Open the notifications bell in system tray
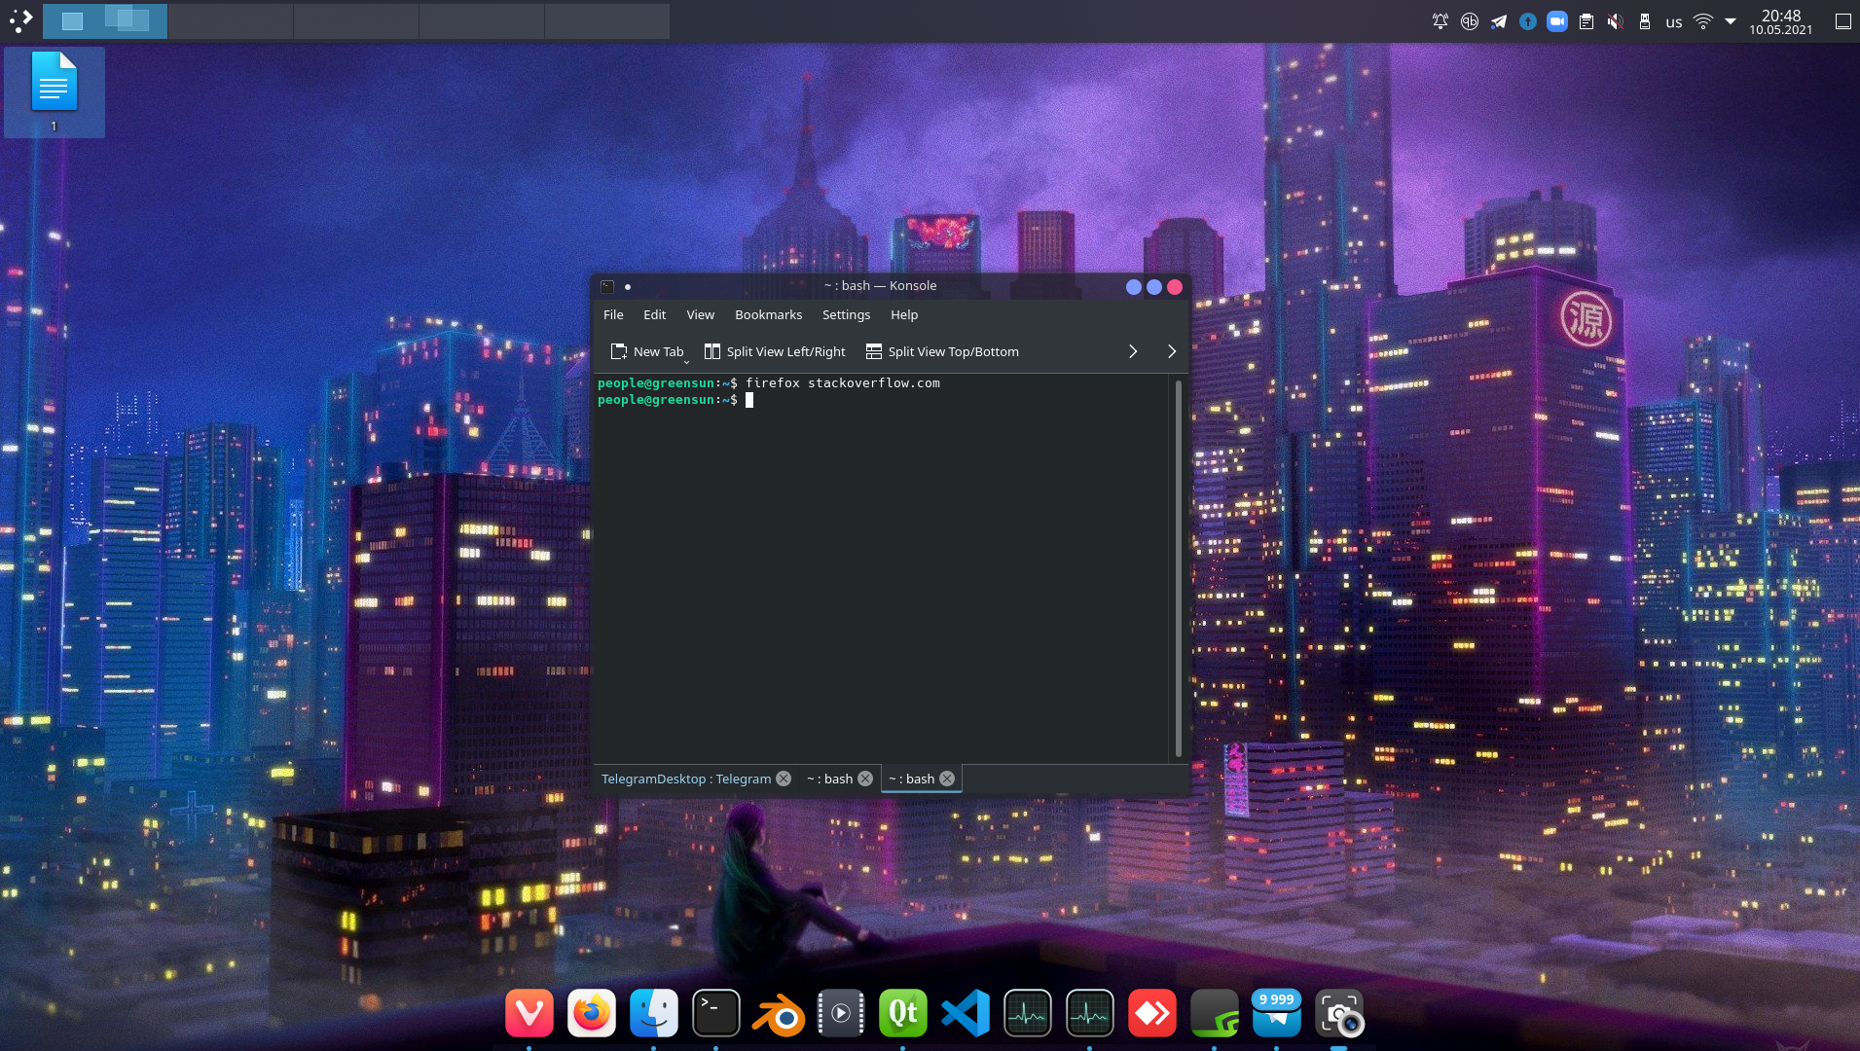1860x1051 pixels. (1441, 21)
